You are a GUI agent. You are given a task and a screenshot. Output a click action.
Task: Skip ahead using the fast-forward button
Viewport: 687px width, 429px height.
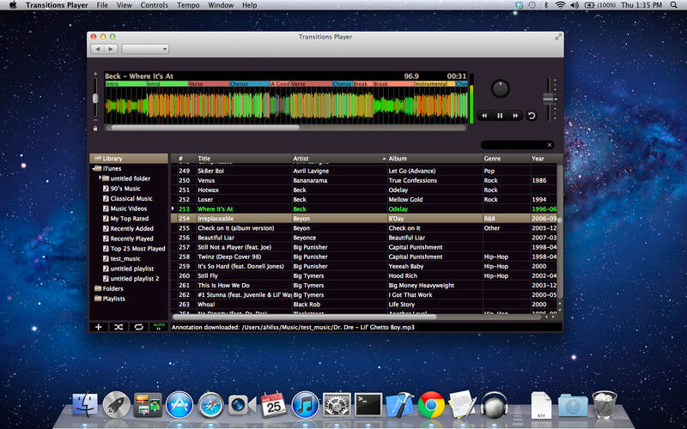pos(515,116)
